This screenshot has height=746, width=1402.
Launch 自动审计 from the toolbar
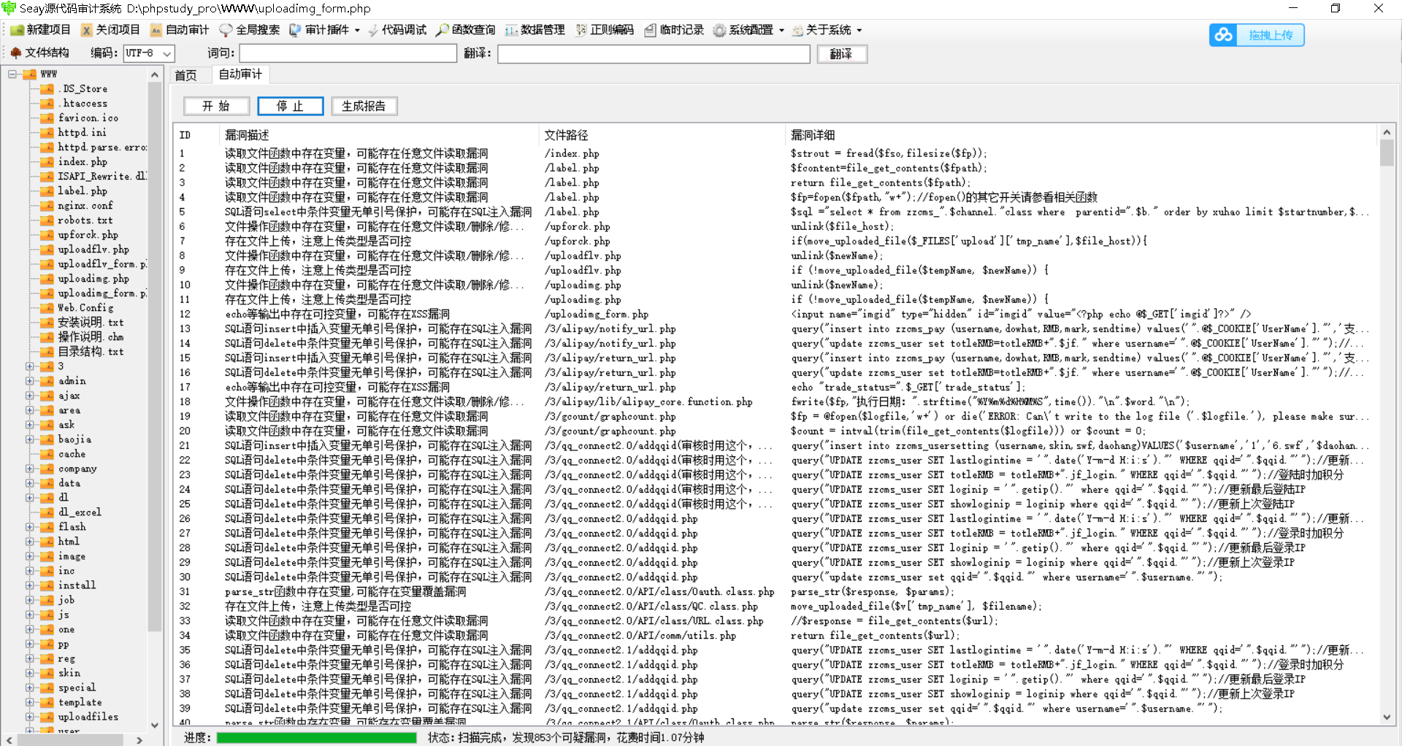[181, 30]
